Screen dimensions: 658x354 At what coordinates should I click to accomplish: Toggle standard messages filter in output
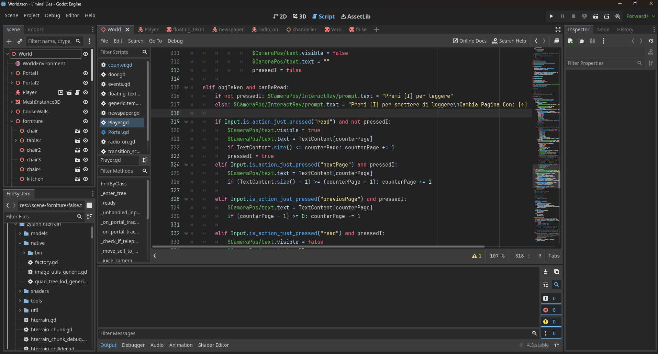click(x=551, y=298)
